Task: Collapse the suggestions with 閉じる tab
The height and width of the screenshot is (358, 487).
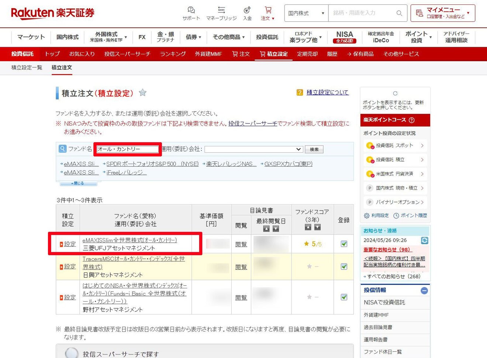Action: tap(78, 183)
